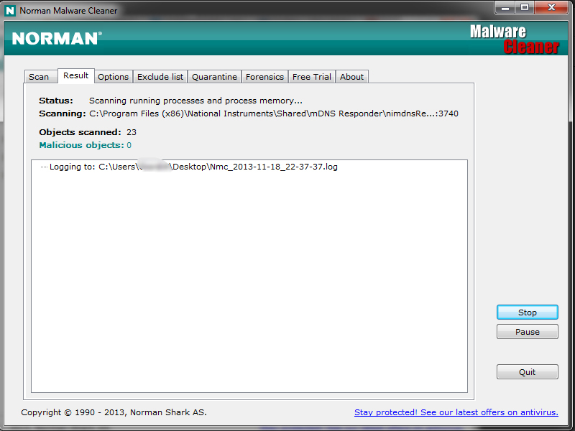Minimize the Norman Malware Cleaner window
This screenshot has width=575, height=431.
(505, 7)
